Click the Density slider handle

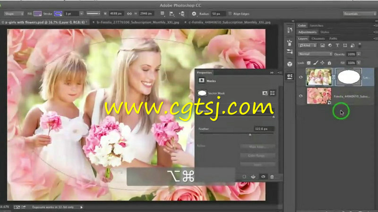(x=274, y=117)
